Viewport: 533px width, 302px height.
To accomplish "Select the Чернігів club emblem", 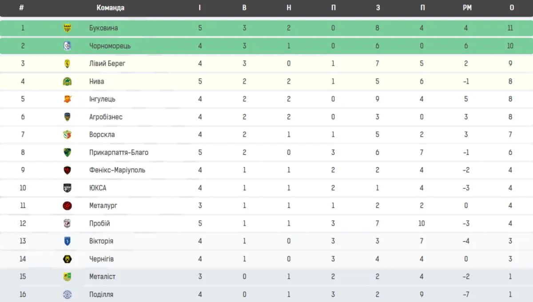I will (x=68, y=259).
